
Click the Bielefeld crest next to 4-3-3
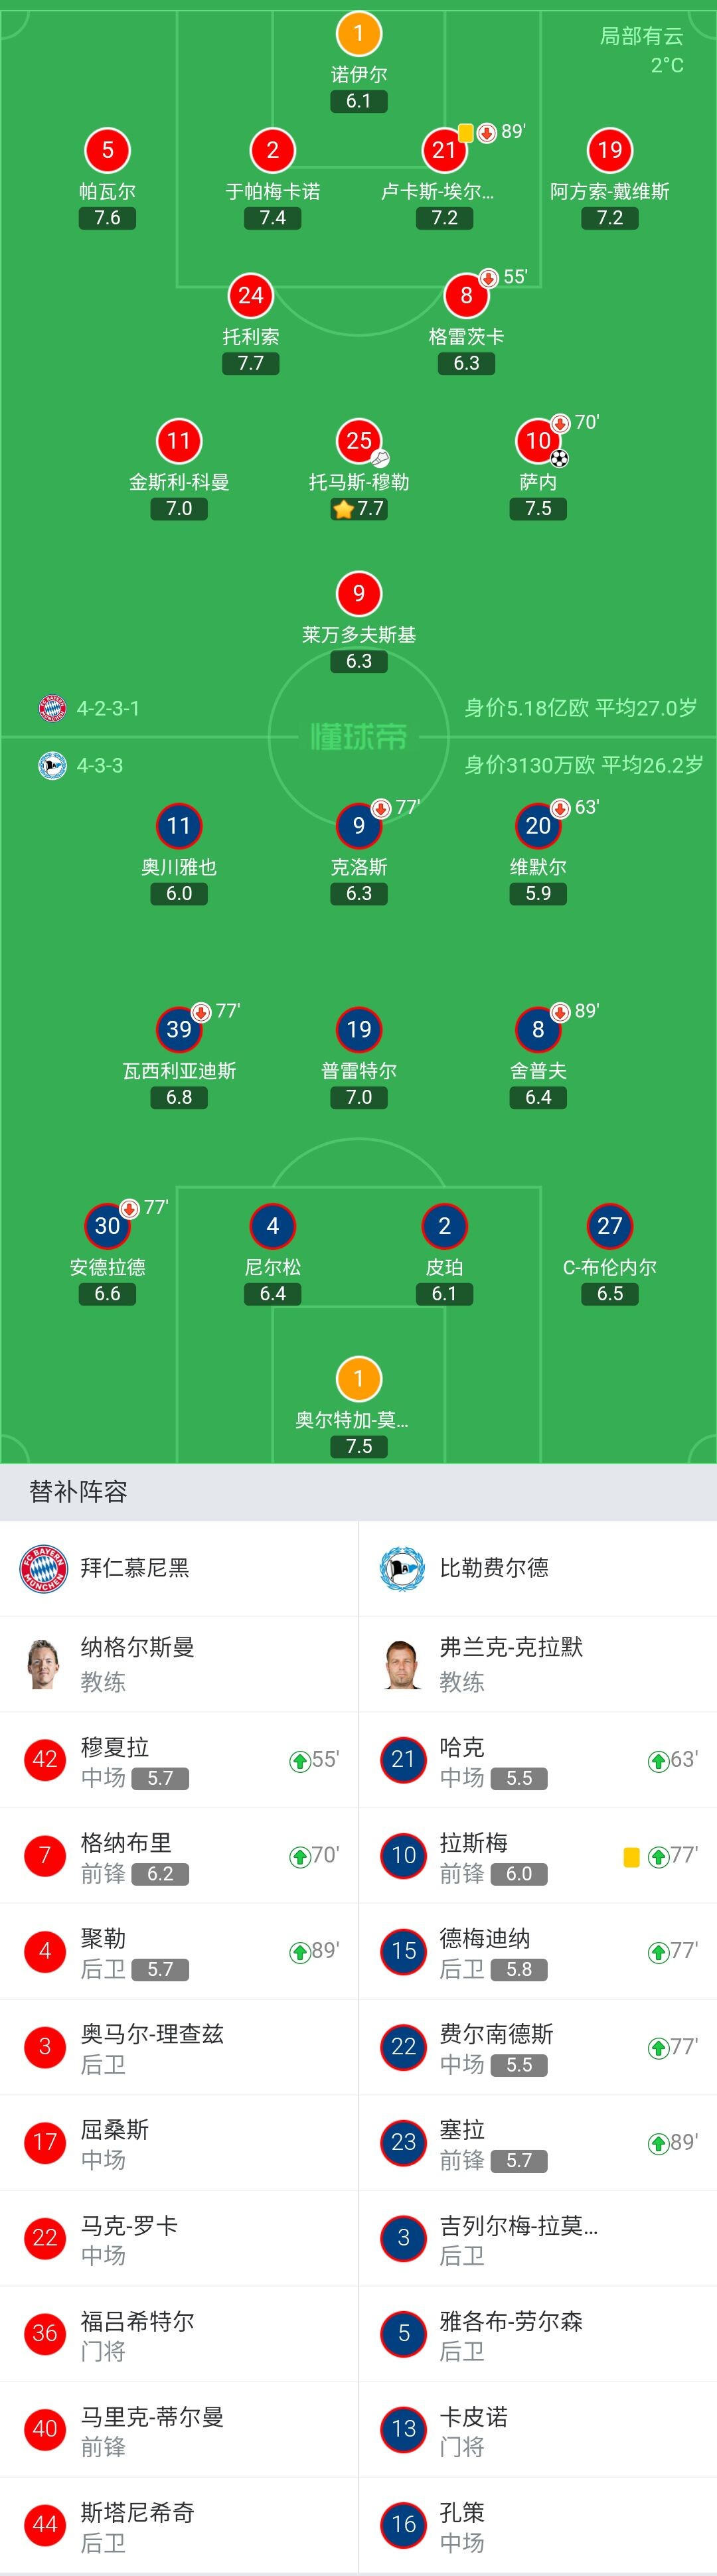52,765
